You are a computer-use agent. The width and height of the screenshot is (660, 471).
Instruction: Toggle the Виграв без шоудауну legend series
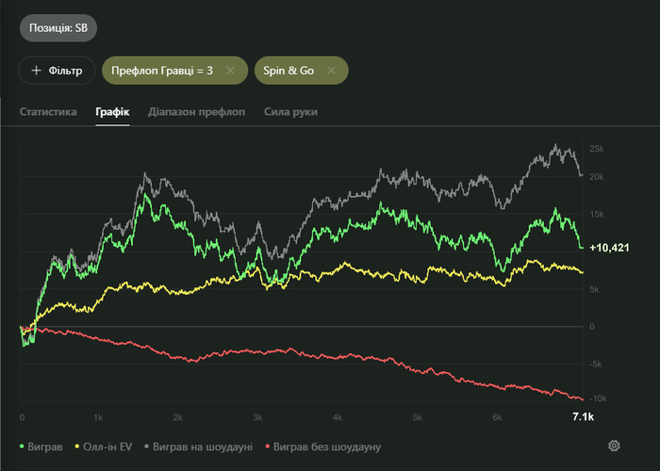pos(323,447)
